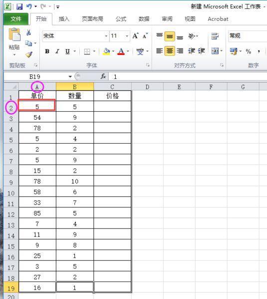The height and width of the screenshot is (299, 267).
Task: Click the Insert Function fx icon
Action: click(x=103, y=76)
